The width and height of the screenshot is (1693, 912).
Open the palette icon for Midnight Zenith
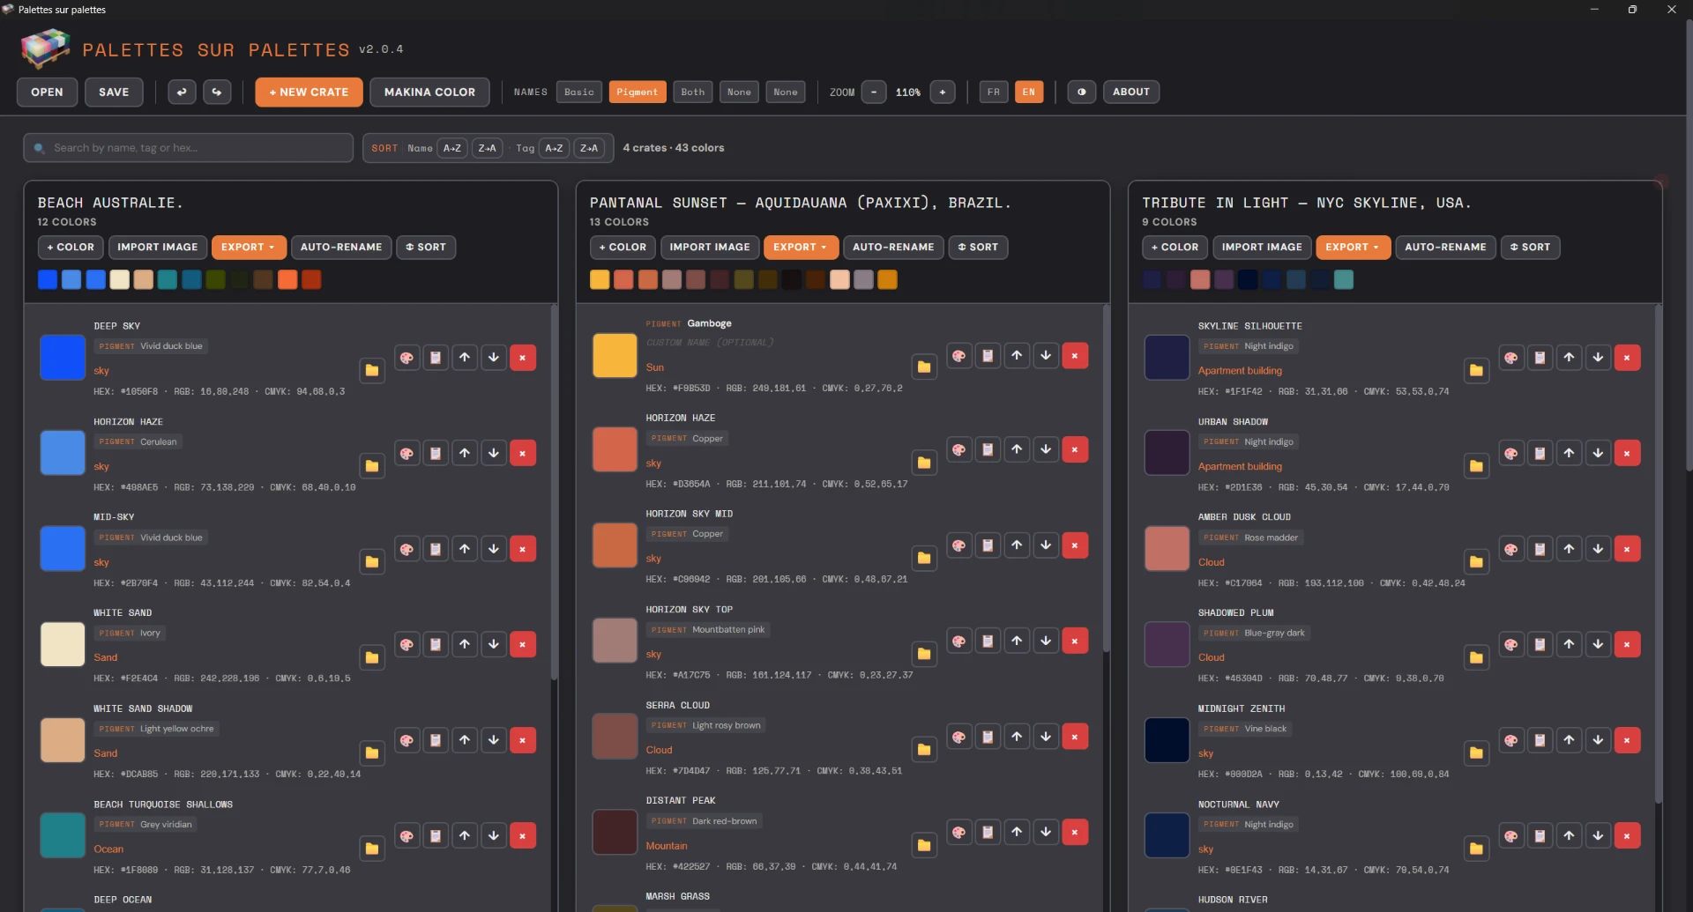[1511, 740]
